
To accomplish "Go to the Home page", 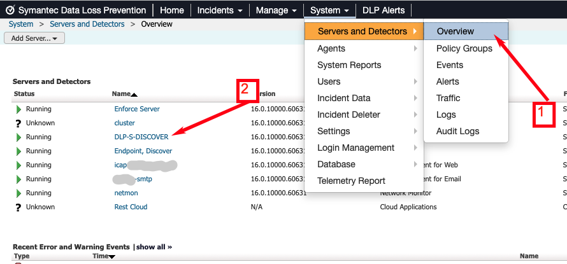I will point(172,10).
